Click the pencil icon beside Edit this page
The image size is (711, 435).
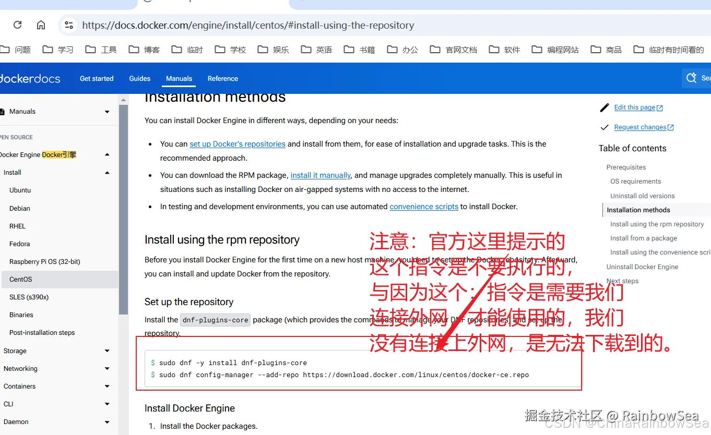pyautogui.click(x=604, y=107)
